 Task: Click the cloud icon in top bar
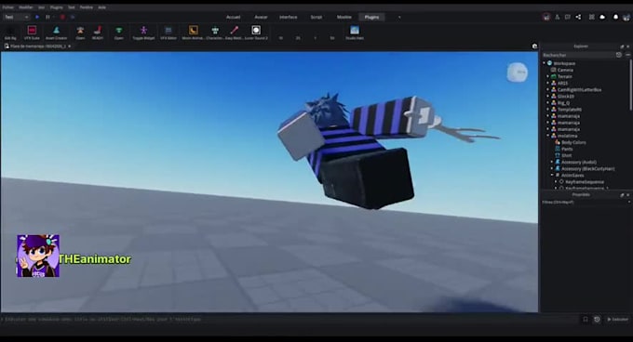tap(602, 17)
